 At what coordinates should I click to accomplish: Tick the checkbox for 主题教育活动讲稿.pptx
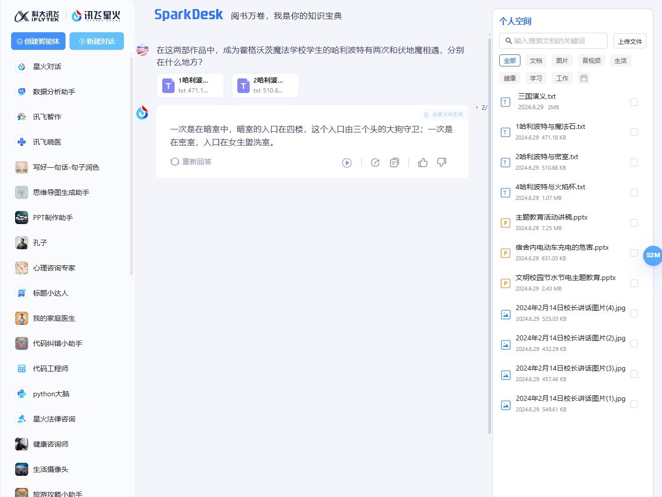tap(634, 223)
